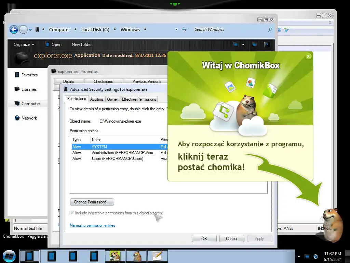Click the round tray icon beside clock
The height and width of the screenshot is (263, 350).
316,256
